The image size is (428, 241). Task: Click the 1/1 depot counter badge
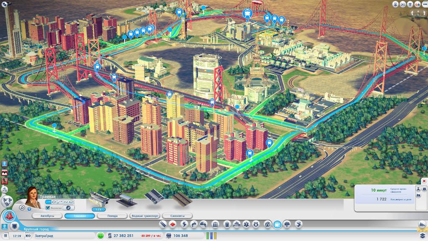pyautogui.click(x=99, y=210)
